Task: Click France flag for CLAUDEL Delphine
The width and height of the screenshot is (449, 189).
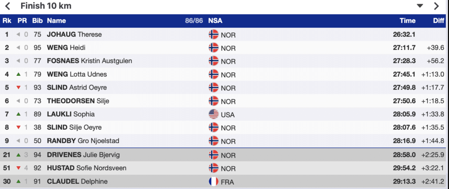Action: [x=214, y=182]
